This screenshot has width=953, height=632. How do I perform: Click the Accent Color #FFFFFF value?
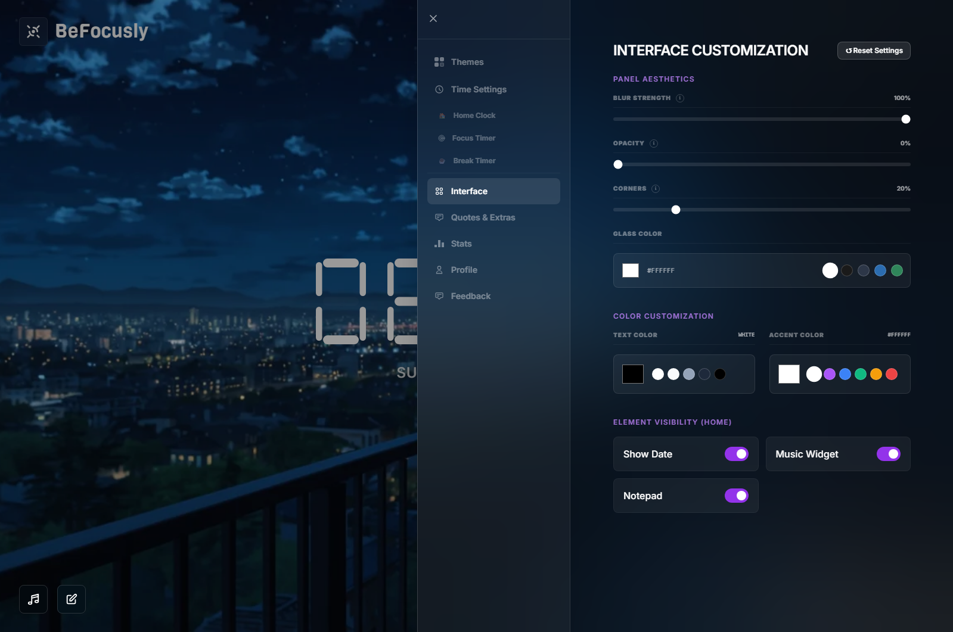899,335
